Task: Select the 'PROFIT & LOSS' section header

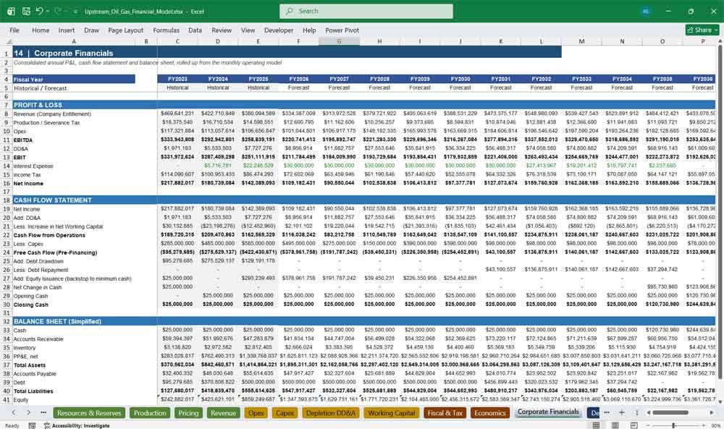Action: click(38, 105)
